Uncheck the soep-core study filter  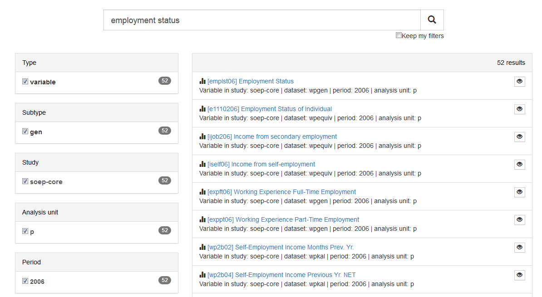click(x=25, y=181)
